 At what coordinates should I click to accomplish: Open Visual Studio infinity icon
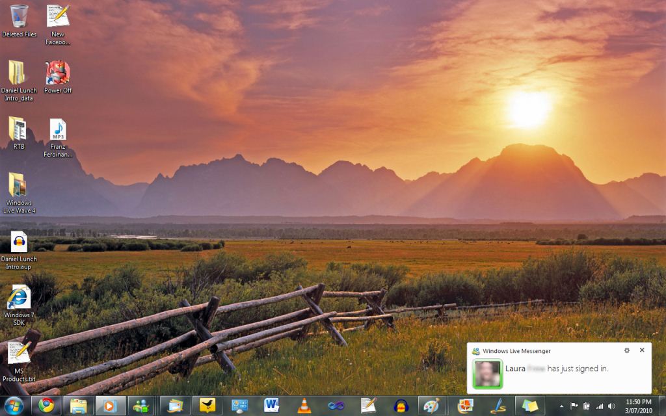pos(336,406)
